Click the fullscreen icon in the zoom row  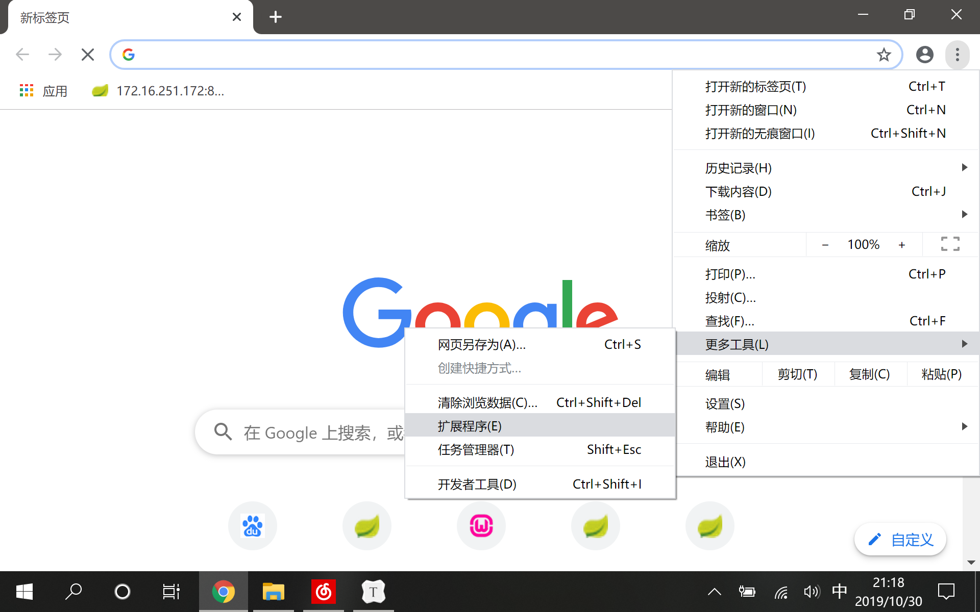tap(950, 244)
